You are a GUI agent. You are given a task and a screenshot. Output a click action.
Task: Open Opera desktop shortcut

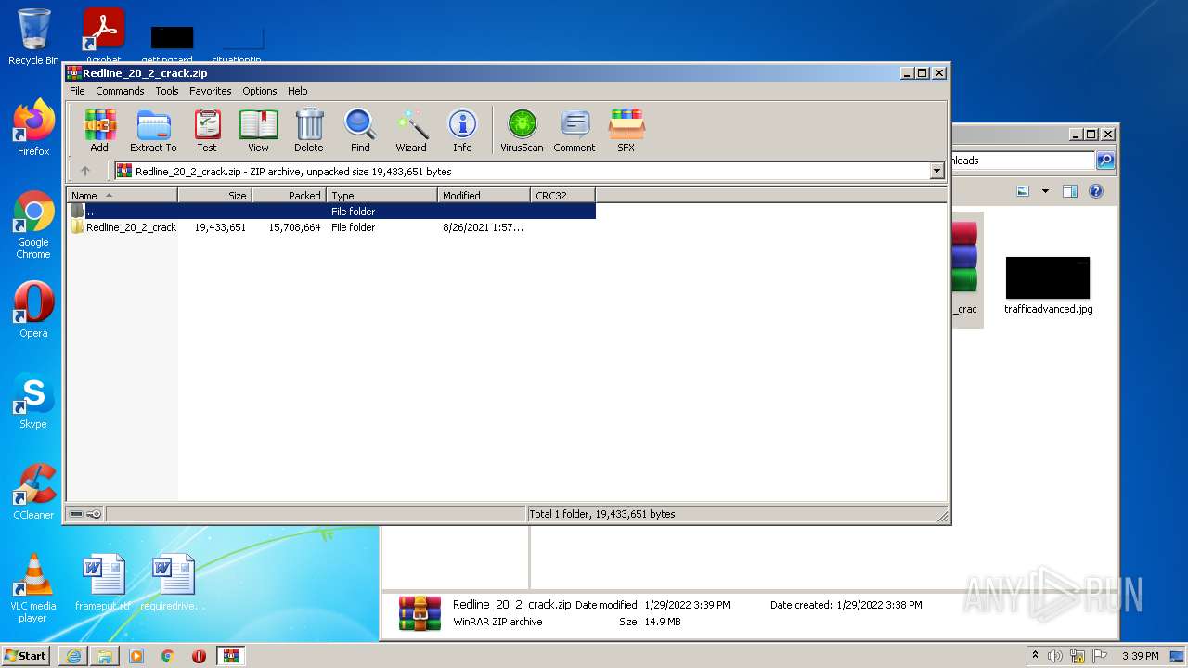point(33,310)
